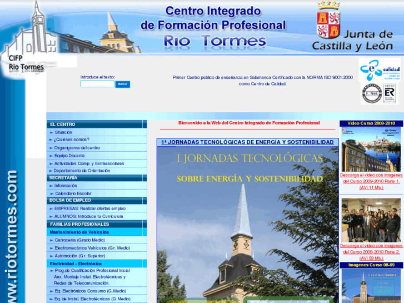Click the group photo of students thumbnail
The width and height of the screenshot is (404, 303).
coord(371,220)
